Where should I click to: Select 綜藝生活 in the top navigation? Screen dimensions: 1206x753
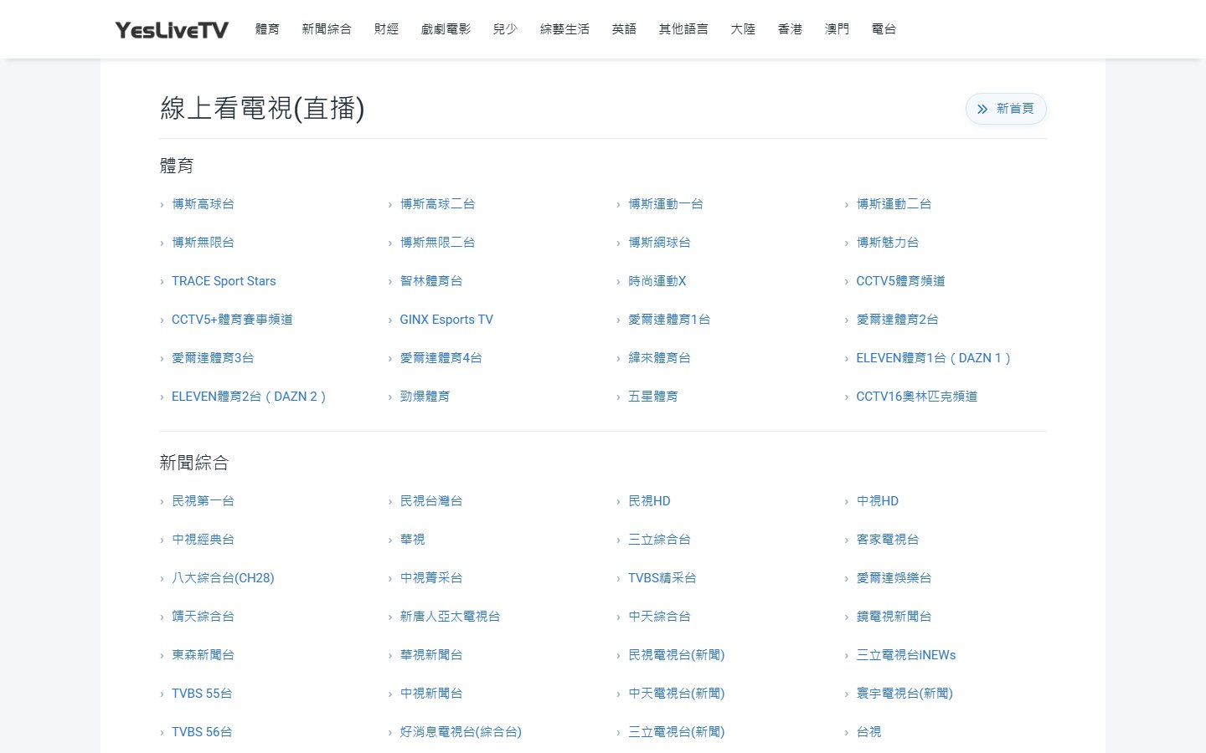point(564,29)
